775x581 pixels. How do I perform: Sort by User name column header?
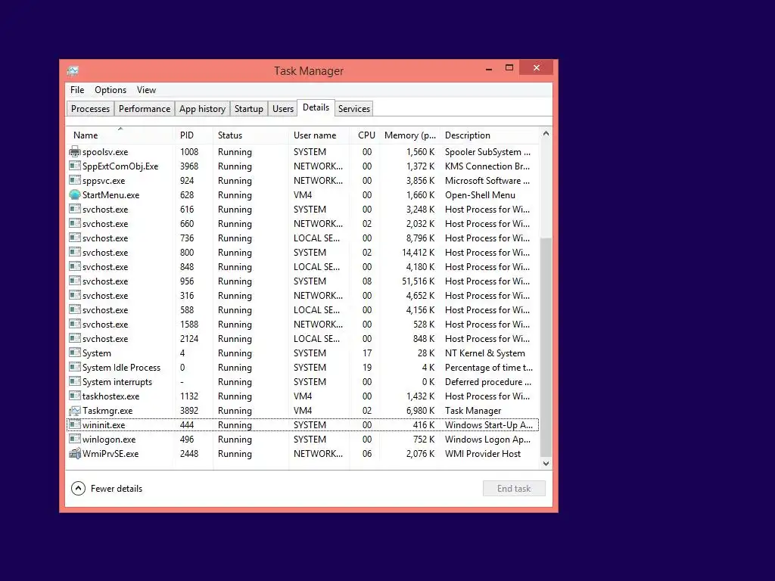[x=319, y=135]
